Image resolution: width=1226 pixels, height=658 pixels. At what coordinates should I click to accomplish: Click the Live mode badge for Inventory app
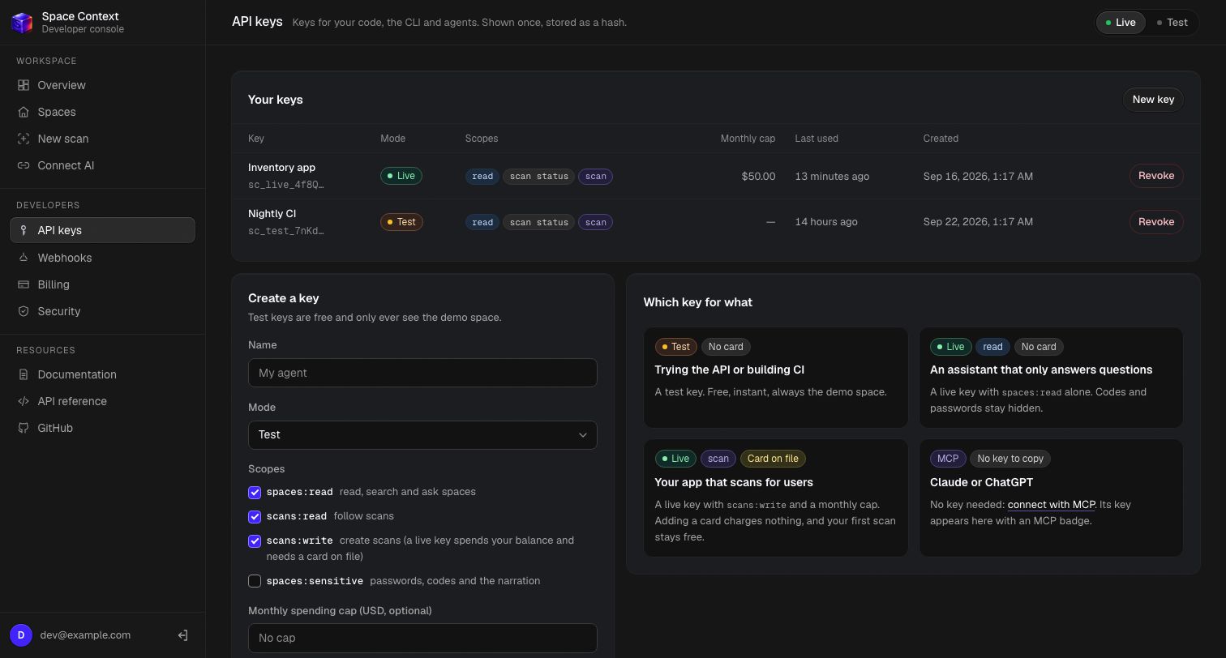(401, 176)
